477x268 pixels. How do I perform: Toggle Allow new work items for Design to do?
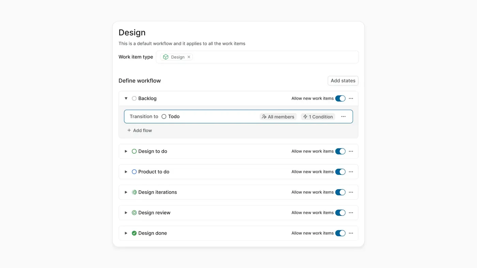340,151
